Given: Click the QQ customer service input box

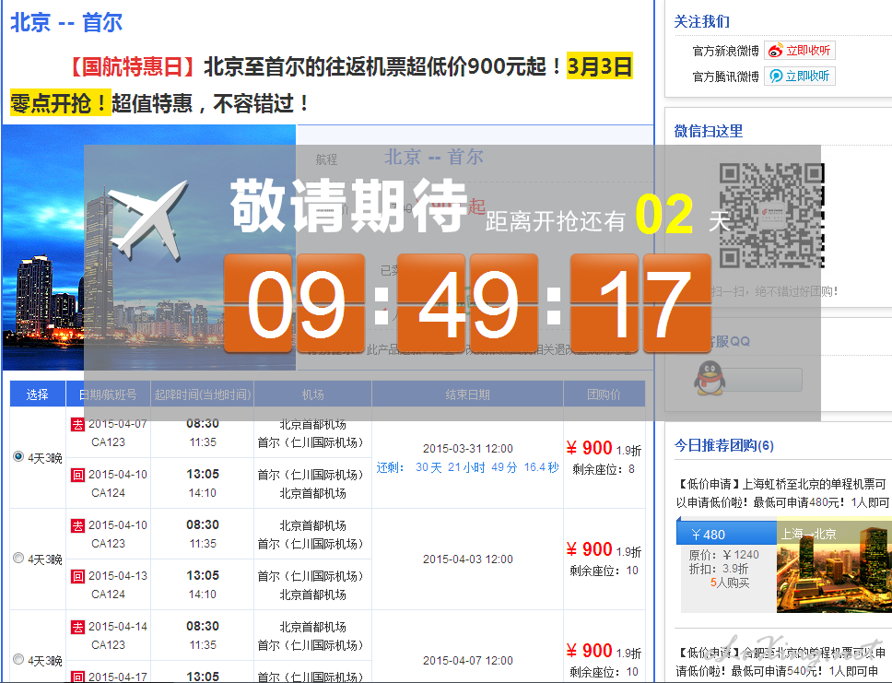Looking at the screenshot, I should [x=764, y=380].
